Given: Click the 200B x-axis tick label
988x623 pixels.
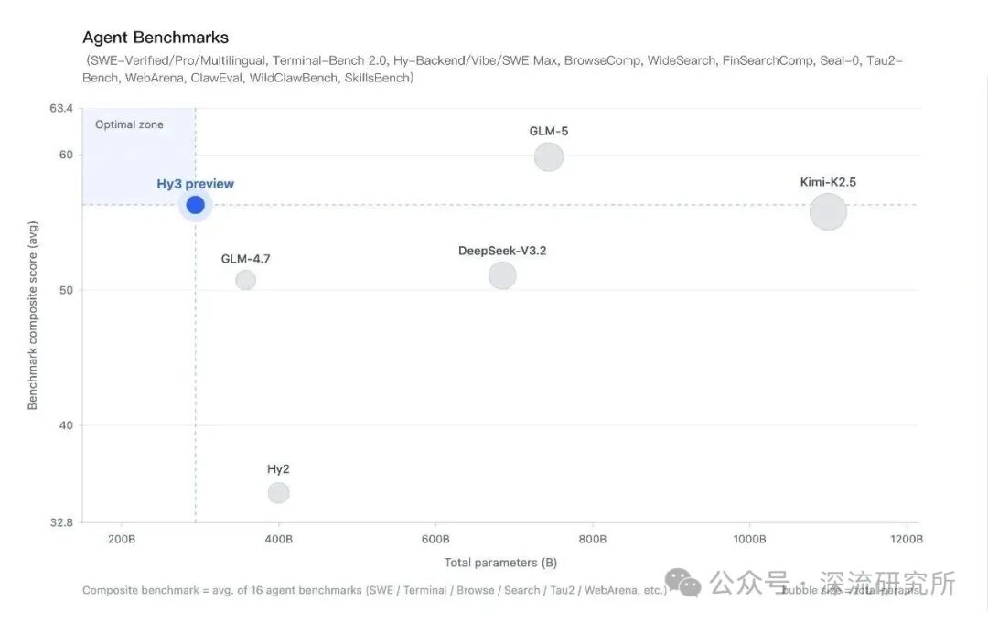Looking at the screenshot, I should tap(122, 540).
